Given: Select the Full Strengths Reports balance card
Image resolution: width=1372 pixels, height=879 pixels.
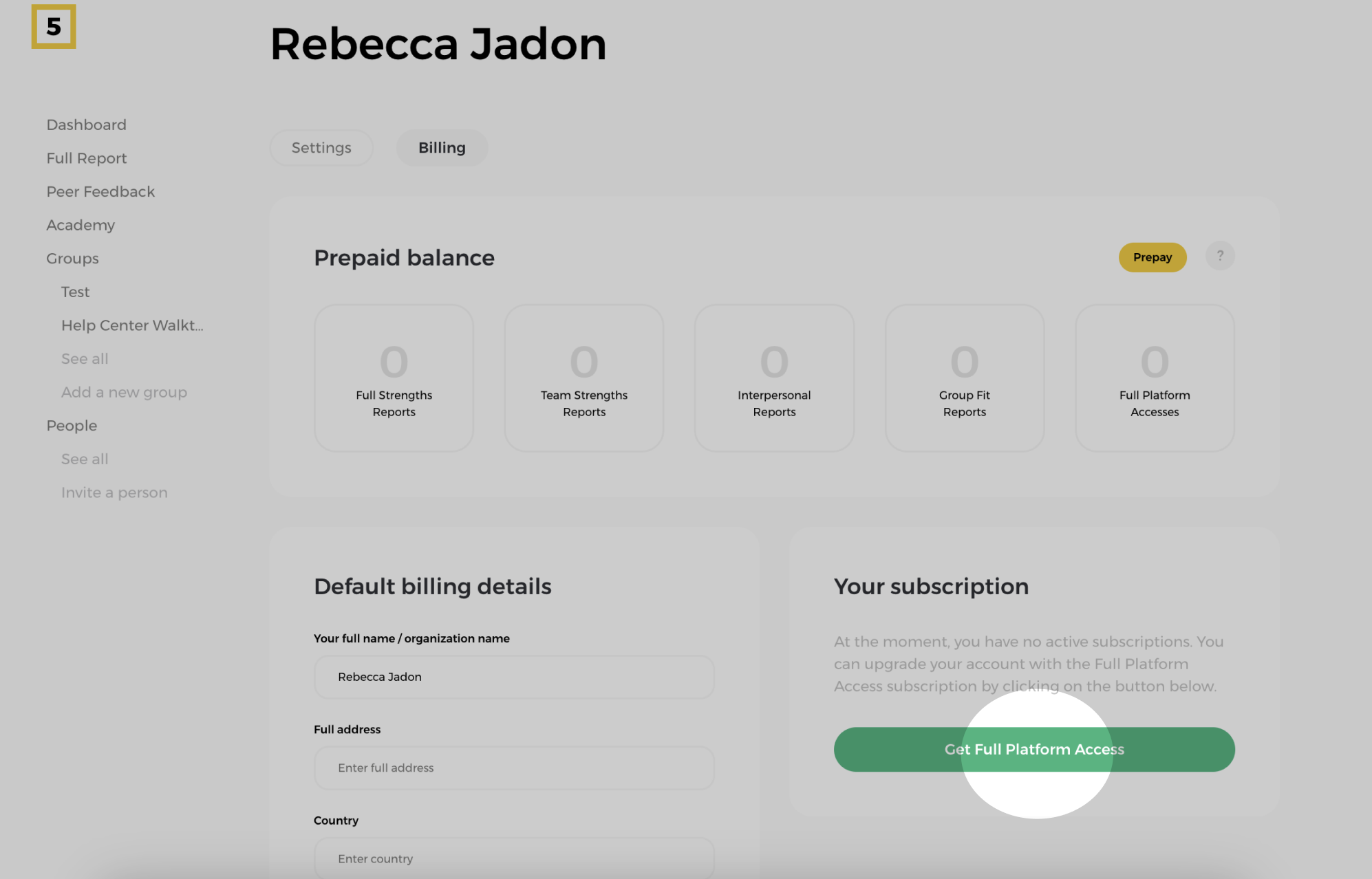Looking at the screenshot, I should coord(394,378).
